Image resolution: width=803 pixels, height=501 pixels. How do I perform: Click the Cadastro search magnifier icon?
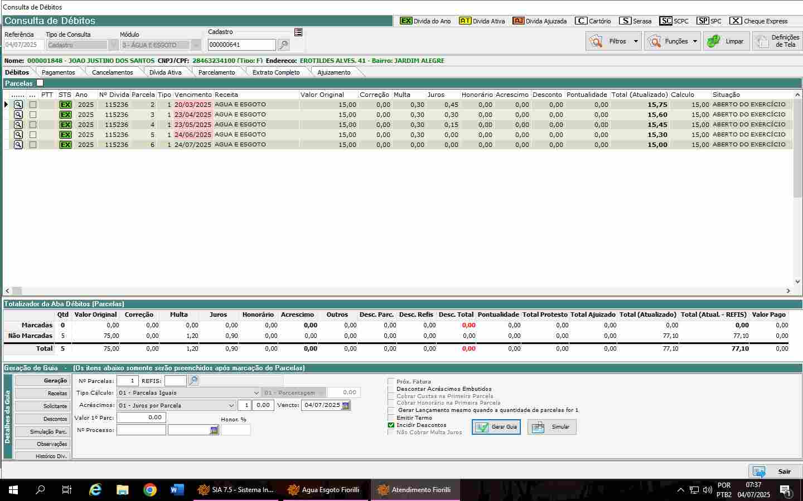283,45
